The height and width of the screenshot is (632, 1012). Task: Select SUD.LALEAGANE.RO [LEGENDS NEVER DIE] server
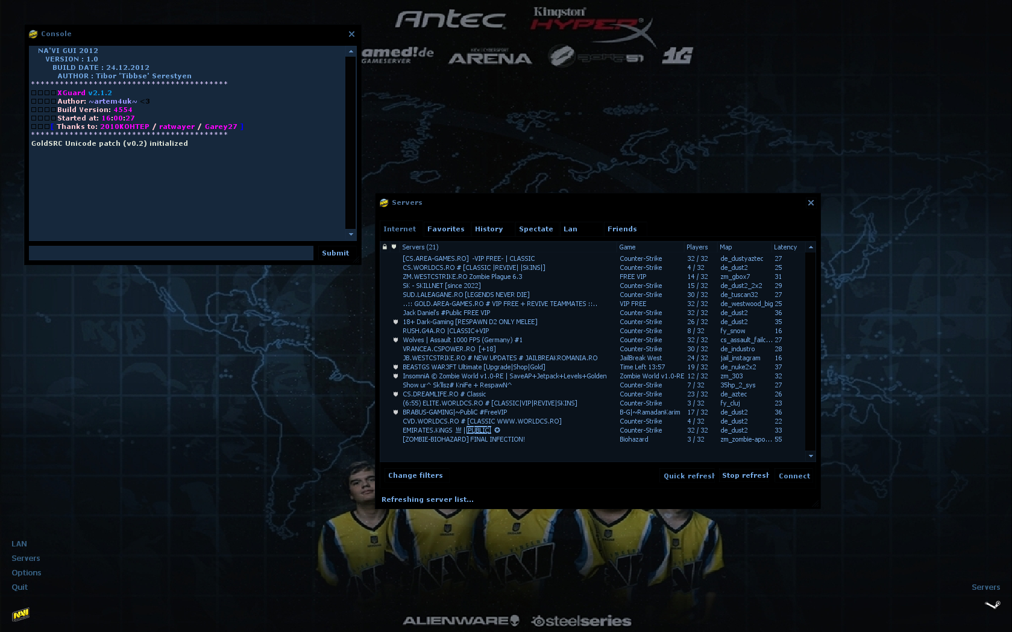594,295
